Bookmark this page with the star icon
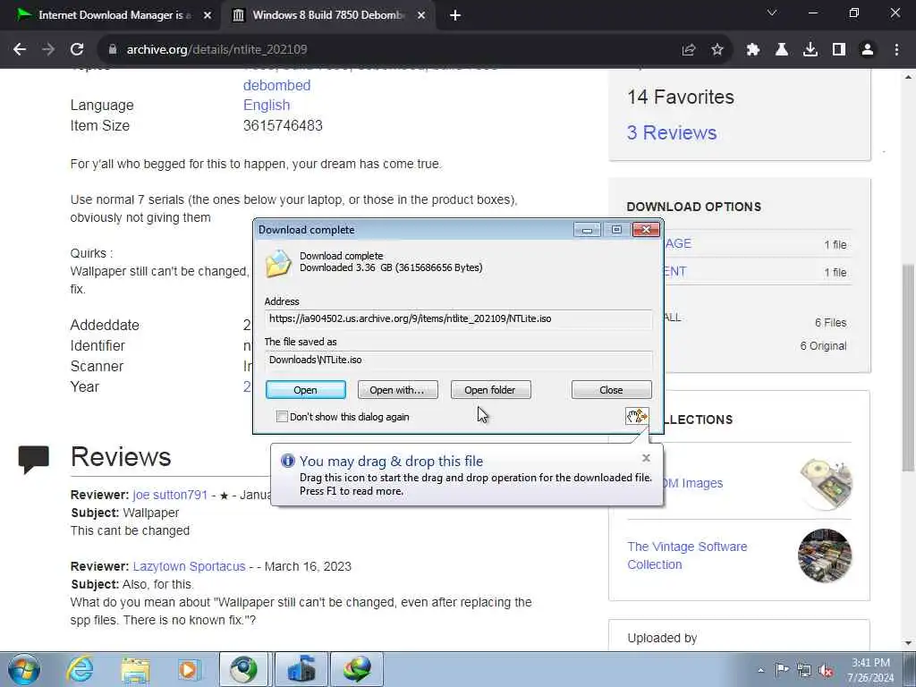916x687 pixels. (x=717, y=50)
